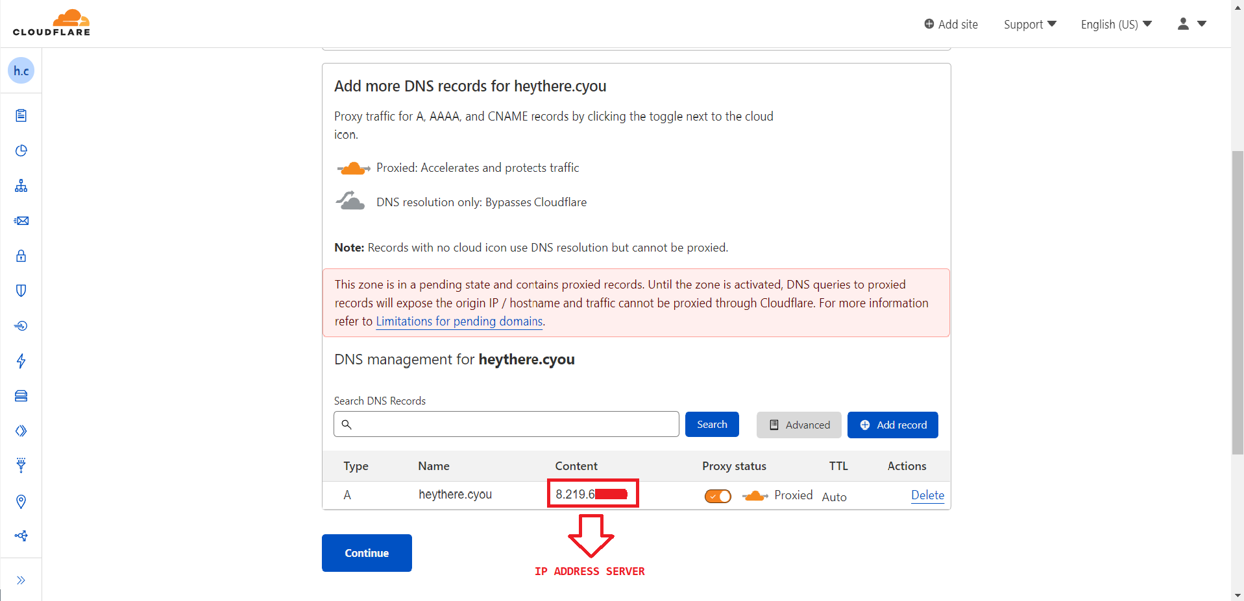Click the Content column header

coord(576,466)
